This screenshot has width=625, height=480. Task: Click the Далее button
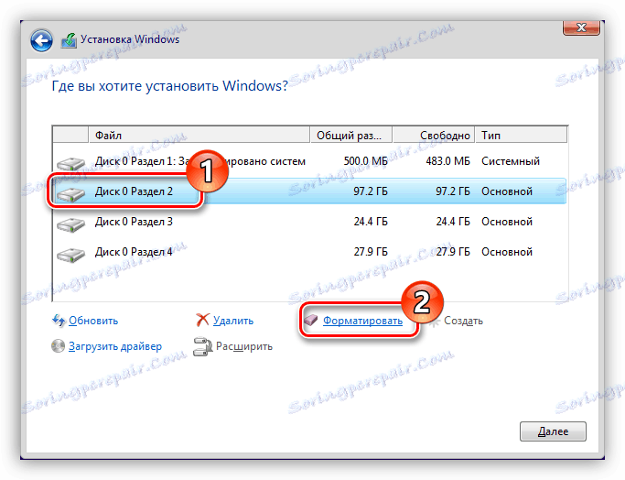click(x=553, y=431)
